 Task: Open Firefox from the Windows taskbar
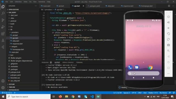(60, 97)
